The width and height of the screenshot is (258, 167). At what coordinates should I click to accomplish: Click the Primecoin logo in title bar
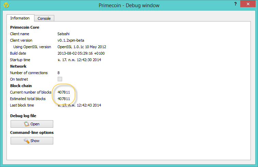click(x=6, y=5)
